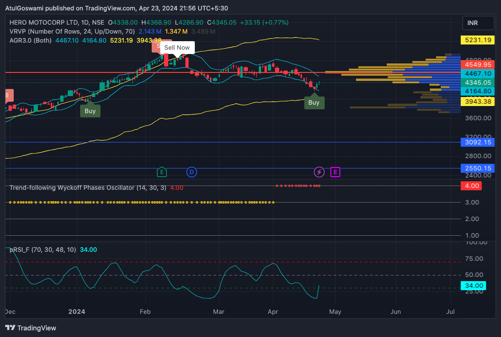This screenshot has width=501, height=337.
Task: Select the pRSI_F indicator legend
Action: point(43,249)
